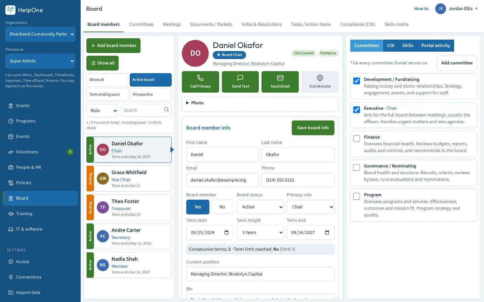484x302 pixels.
Task: Tick the Finance committee checkbox
Action: [x=357, y=139]
